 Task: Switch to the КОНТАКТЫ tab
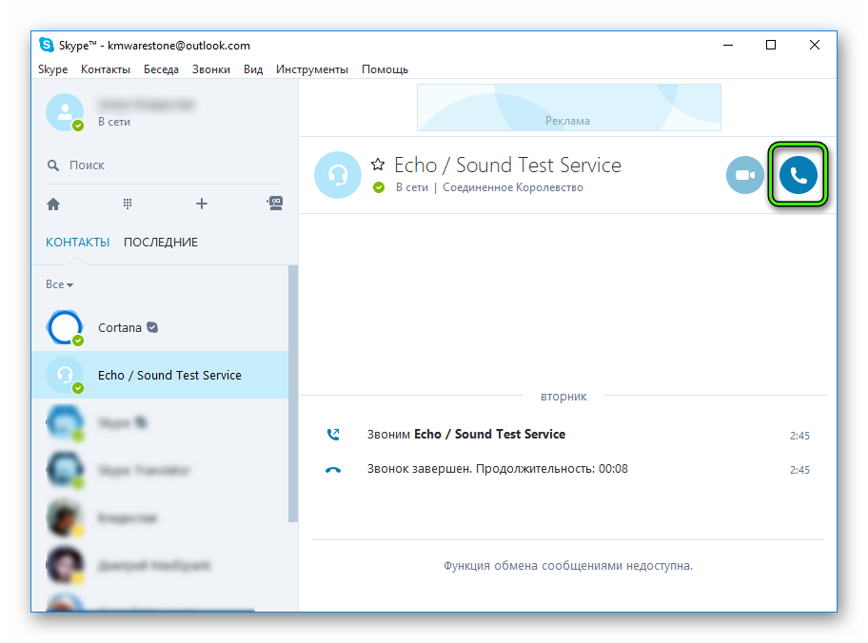tap(77, 242)
